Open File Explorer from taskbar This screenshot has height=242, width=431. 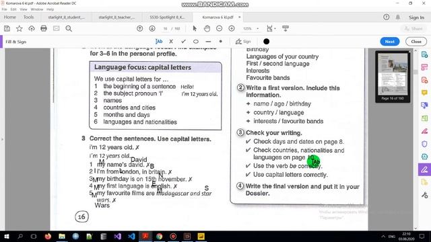(x=62, y=236)
